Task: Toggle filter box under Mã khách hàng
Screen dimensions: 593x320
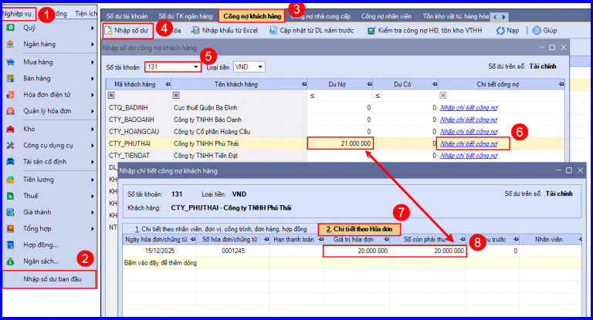Action: (111, 95)
